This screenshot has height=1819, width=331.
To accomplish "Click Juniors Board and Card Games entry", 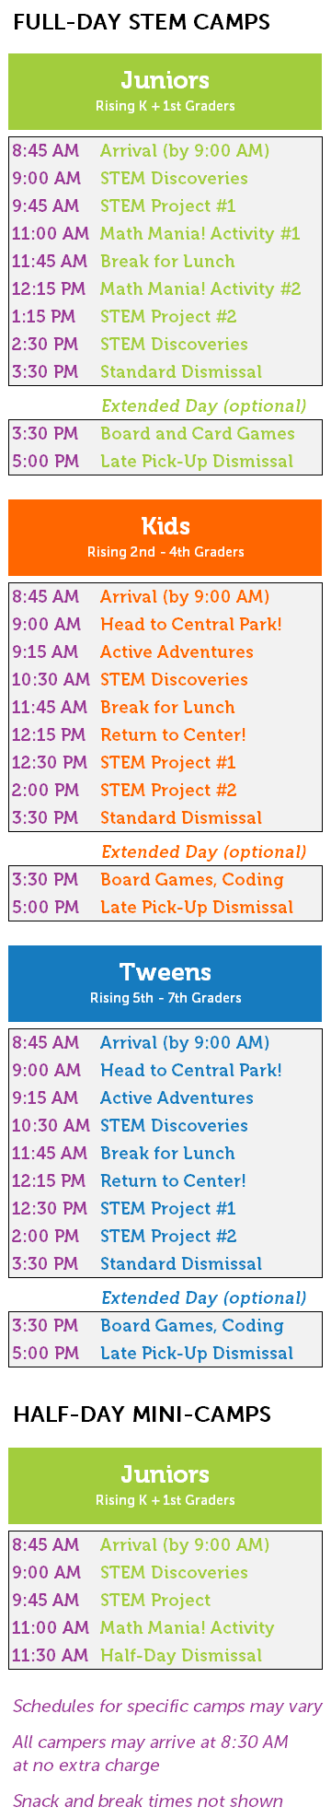I will pyautogui.click(x=198, y=434).
